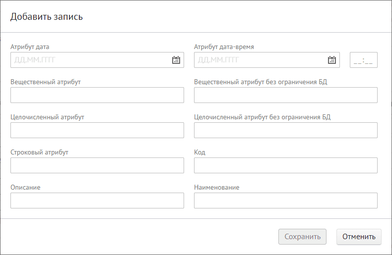Click the Атрибут дата date input field
392x255 pixels.
pos(89,60)
